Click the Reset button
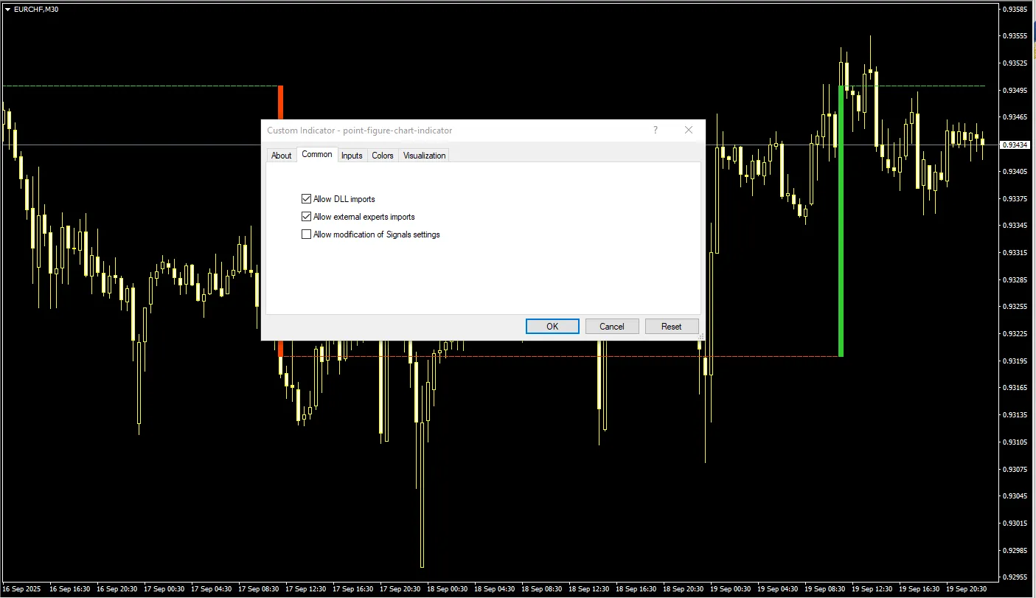1036x598 pixels. click(672, 327)
